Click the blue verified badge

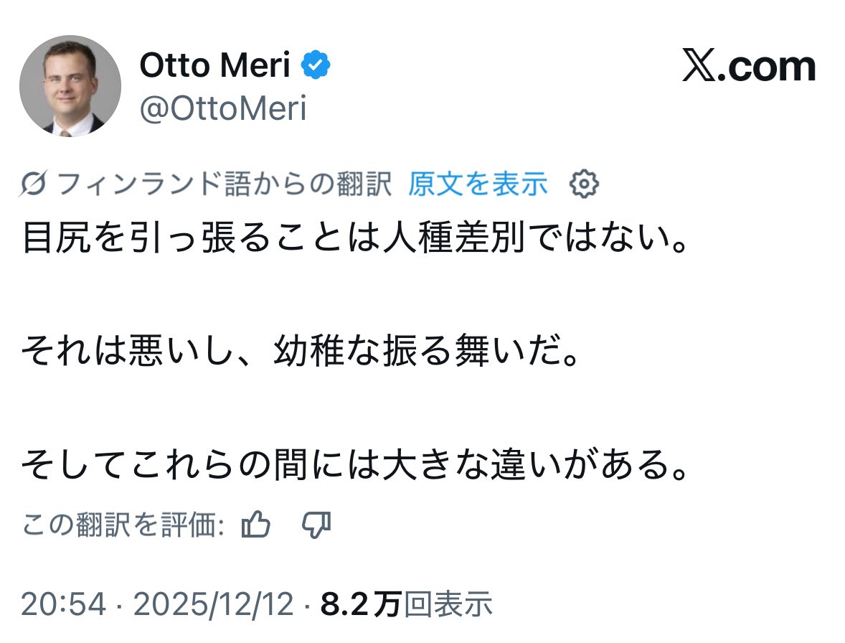316,66
